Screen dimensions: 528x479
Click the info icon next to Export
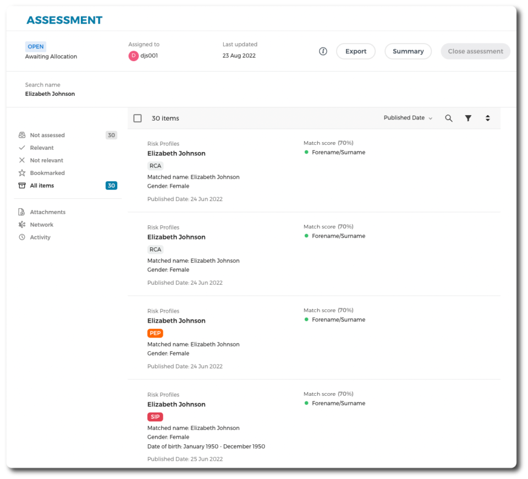(x=323, y=51)
